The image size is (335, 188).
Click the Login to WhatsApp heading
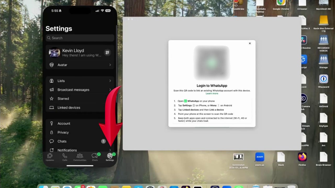click(212, 86)
